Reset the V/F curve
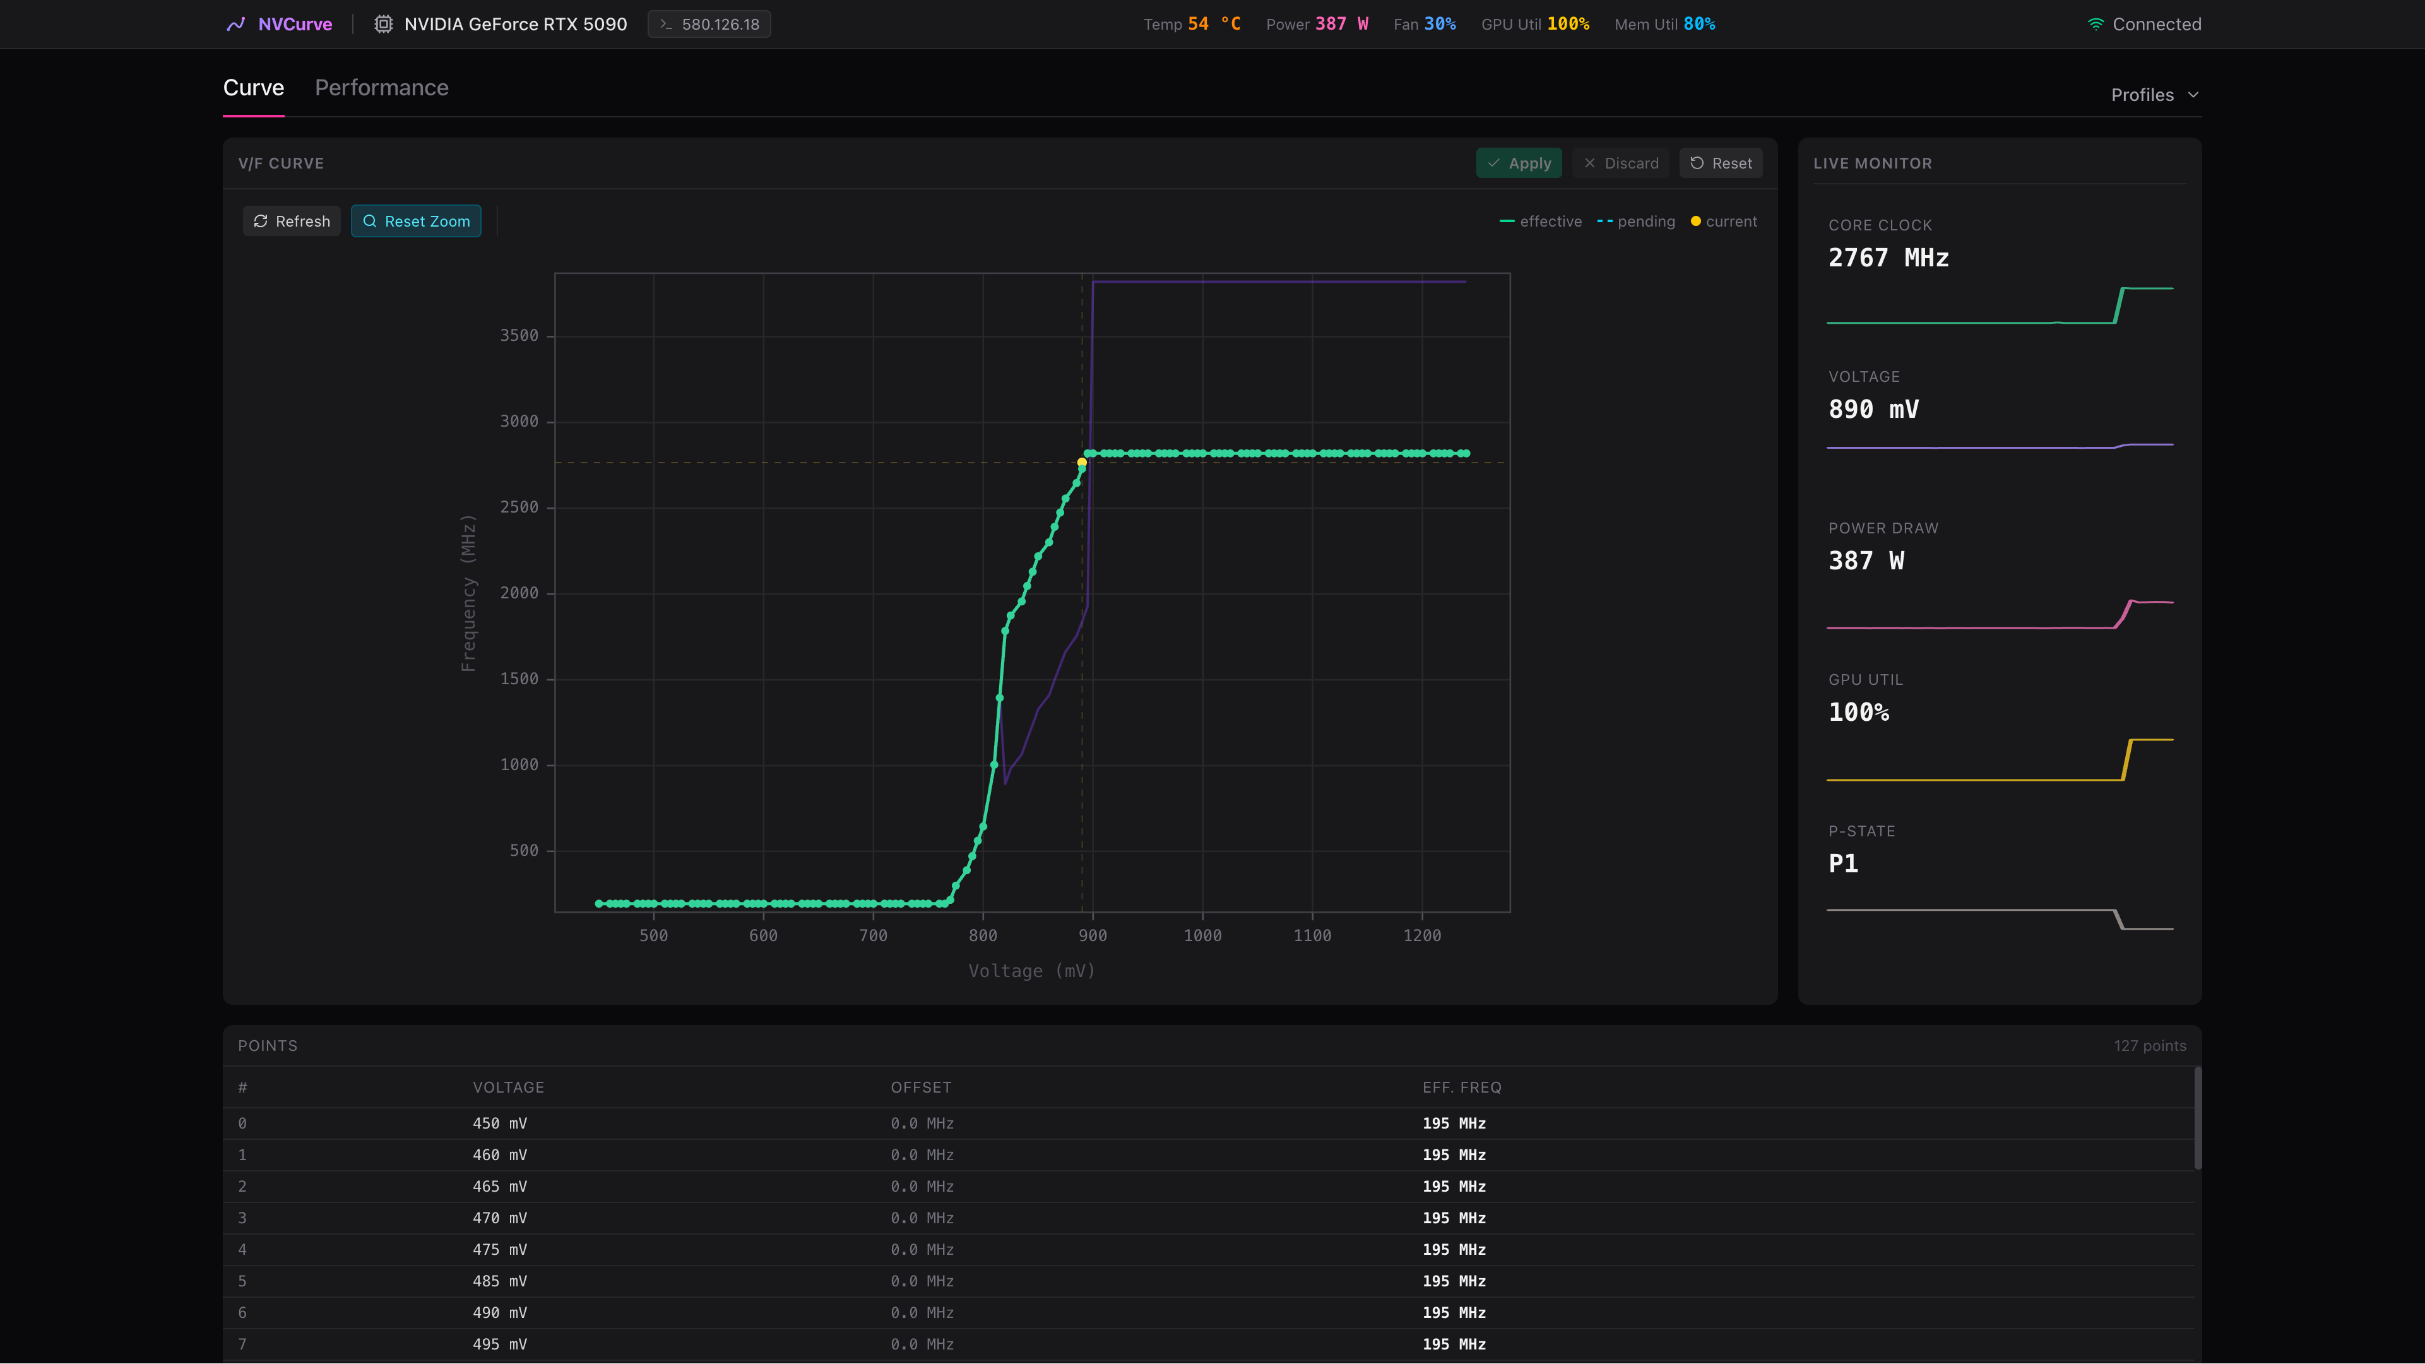Viewport: 2425px width, 1364px height. pyautogui.click(x=1721, y=163)
